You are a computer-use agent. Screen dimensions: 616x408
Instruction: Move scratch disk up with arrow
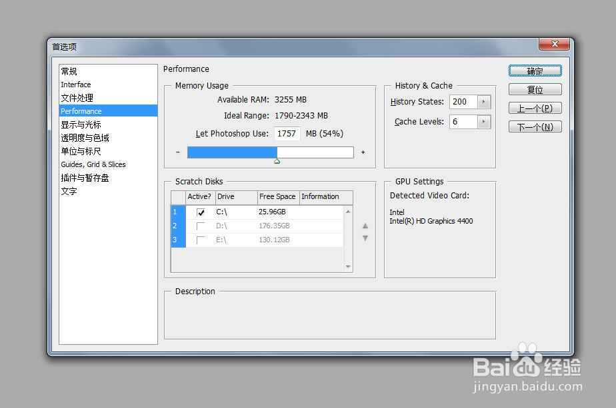tap(365, 226)
